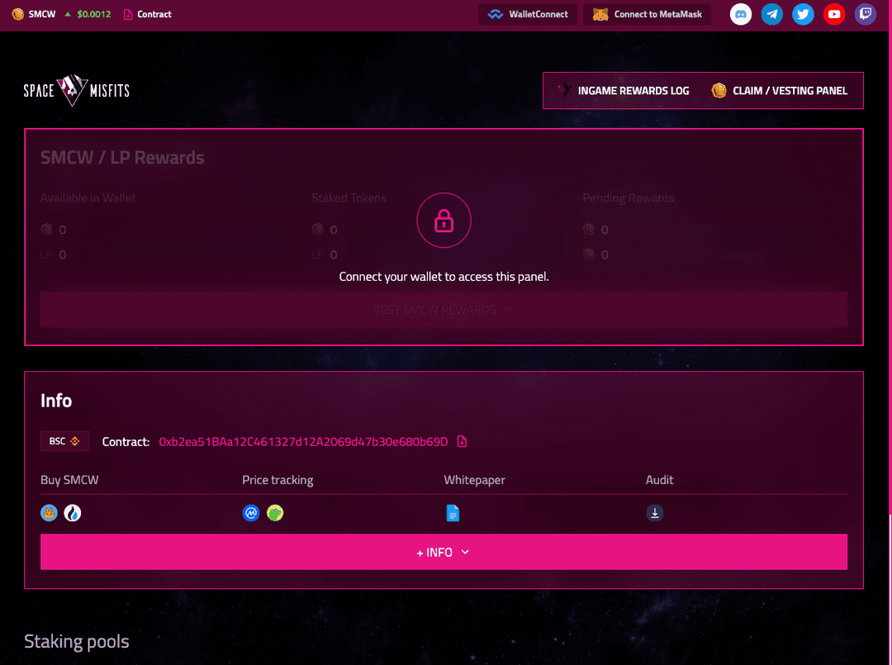This screenshot has width=892, height=665.
Task: Click the Staked Tokens label
Action: 349,198
